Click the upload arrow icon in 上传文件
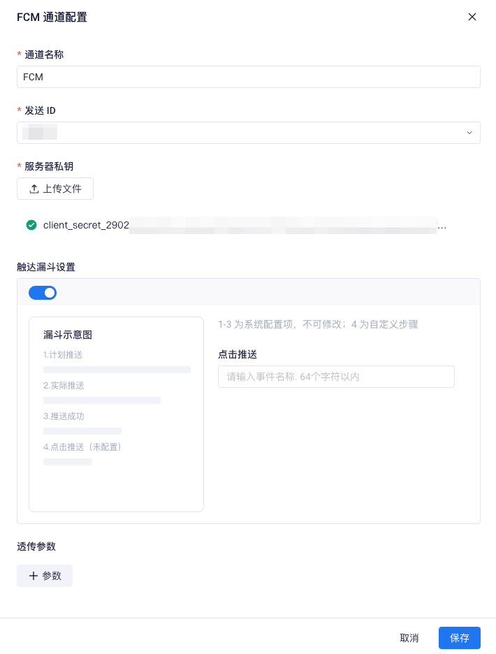This screenshot has width=496, height=654. coord(34,189)
